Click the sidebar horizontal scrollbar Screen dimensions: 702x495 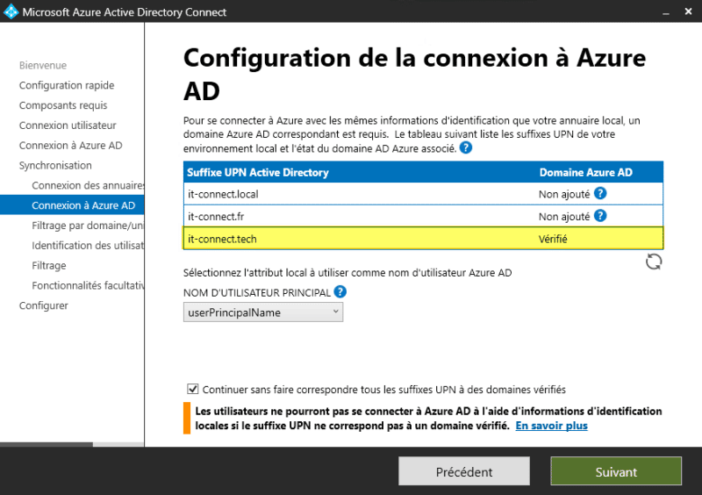coord(47,444)
